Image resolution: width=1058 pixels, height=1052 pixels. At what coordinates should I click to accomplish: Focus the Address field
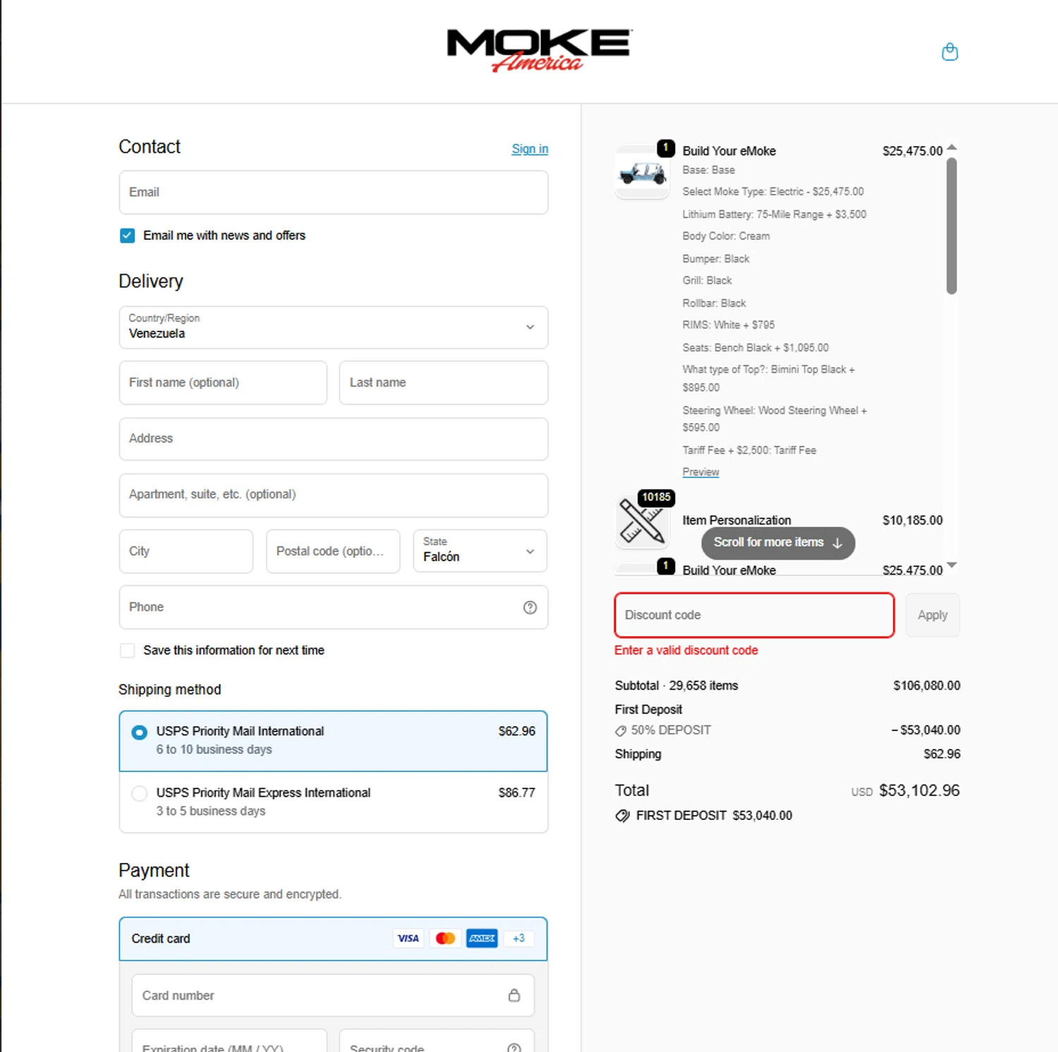(333, 439)
